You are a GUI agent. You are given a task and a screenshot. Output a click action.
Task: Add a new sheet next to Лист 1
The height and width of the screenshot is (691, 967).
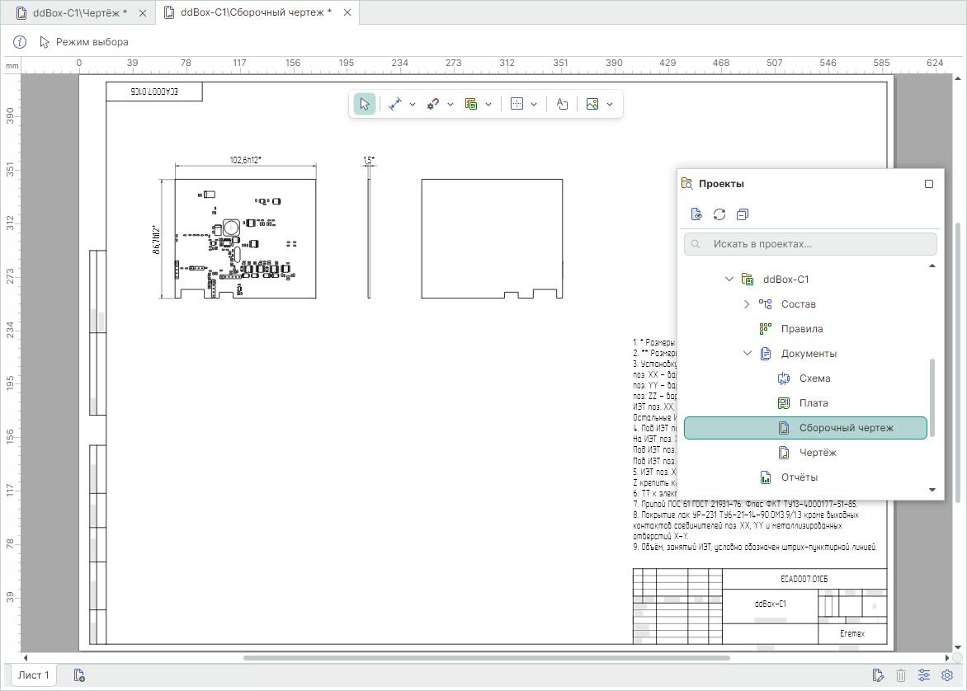pos(79,675)
